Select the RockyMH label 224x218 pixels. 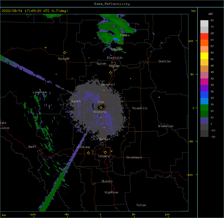click(x=64, y=59)
